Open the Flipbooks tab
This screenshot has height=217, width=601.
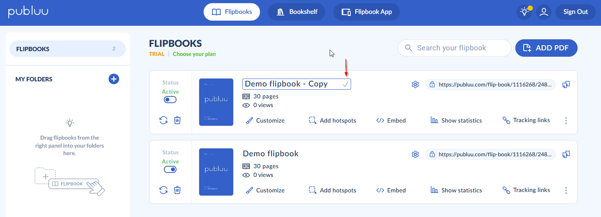pyautogui.click(x=232, y=12)
